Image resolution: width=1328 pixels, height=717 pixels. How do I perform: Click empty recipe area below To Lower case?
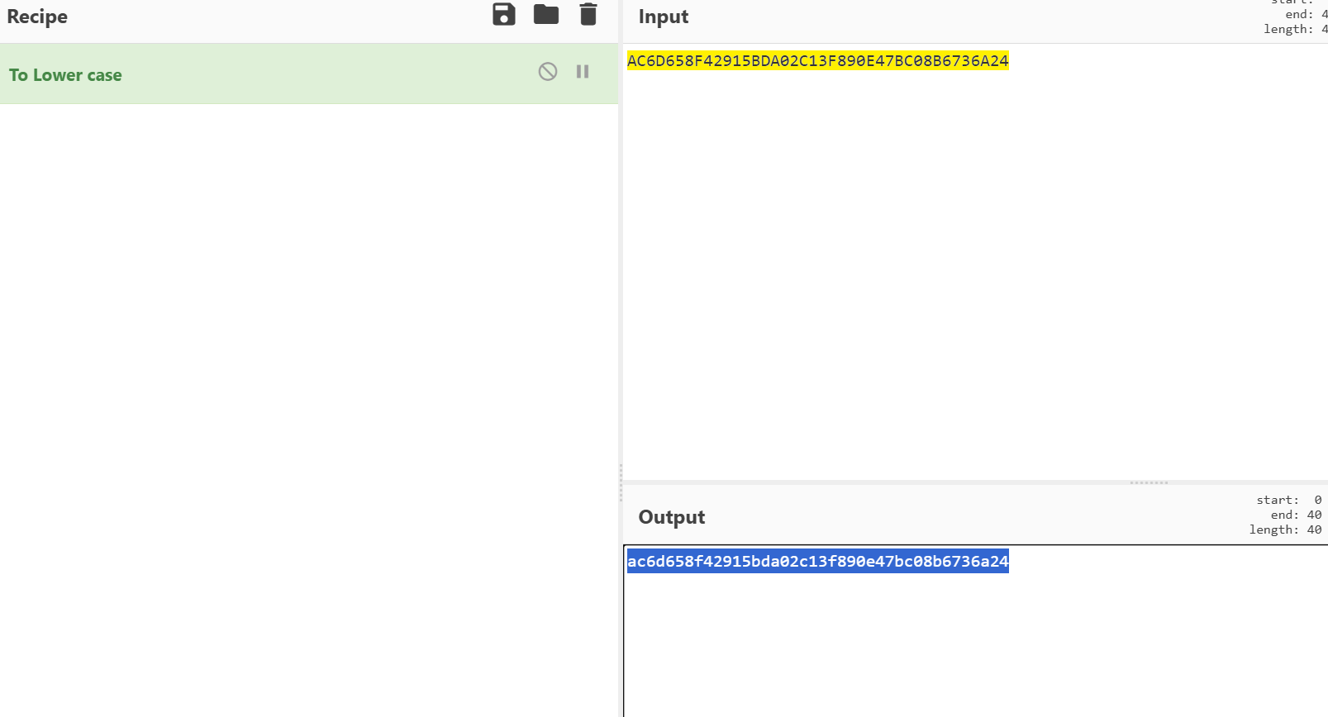coord(309,372)
